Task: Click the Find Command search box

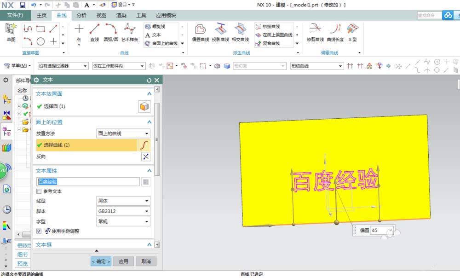Action: [429, 15]
